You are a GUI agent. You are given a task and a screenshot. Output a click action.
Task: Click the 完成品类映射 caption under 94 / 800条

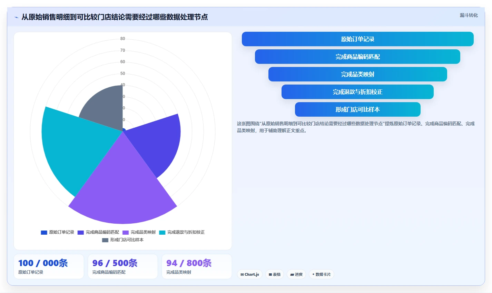click(x=179, y=272)
